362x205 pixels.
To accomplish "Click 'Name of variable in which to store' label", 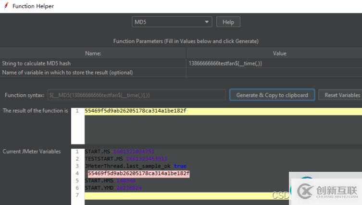I will pyautogui.click(x=67, y=73).
